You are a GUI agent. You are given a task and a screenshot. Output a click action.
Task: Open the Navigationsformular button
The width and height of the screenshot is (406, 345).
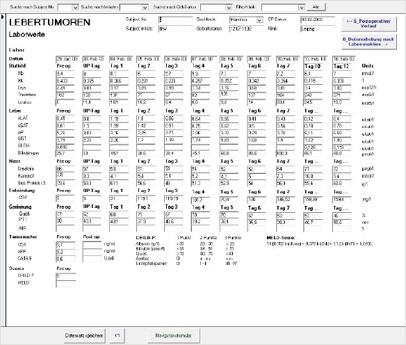[174, 335]
